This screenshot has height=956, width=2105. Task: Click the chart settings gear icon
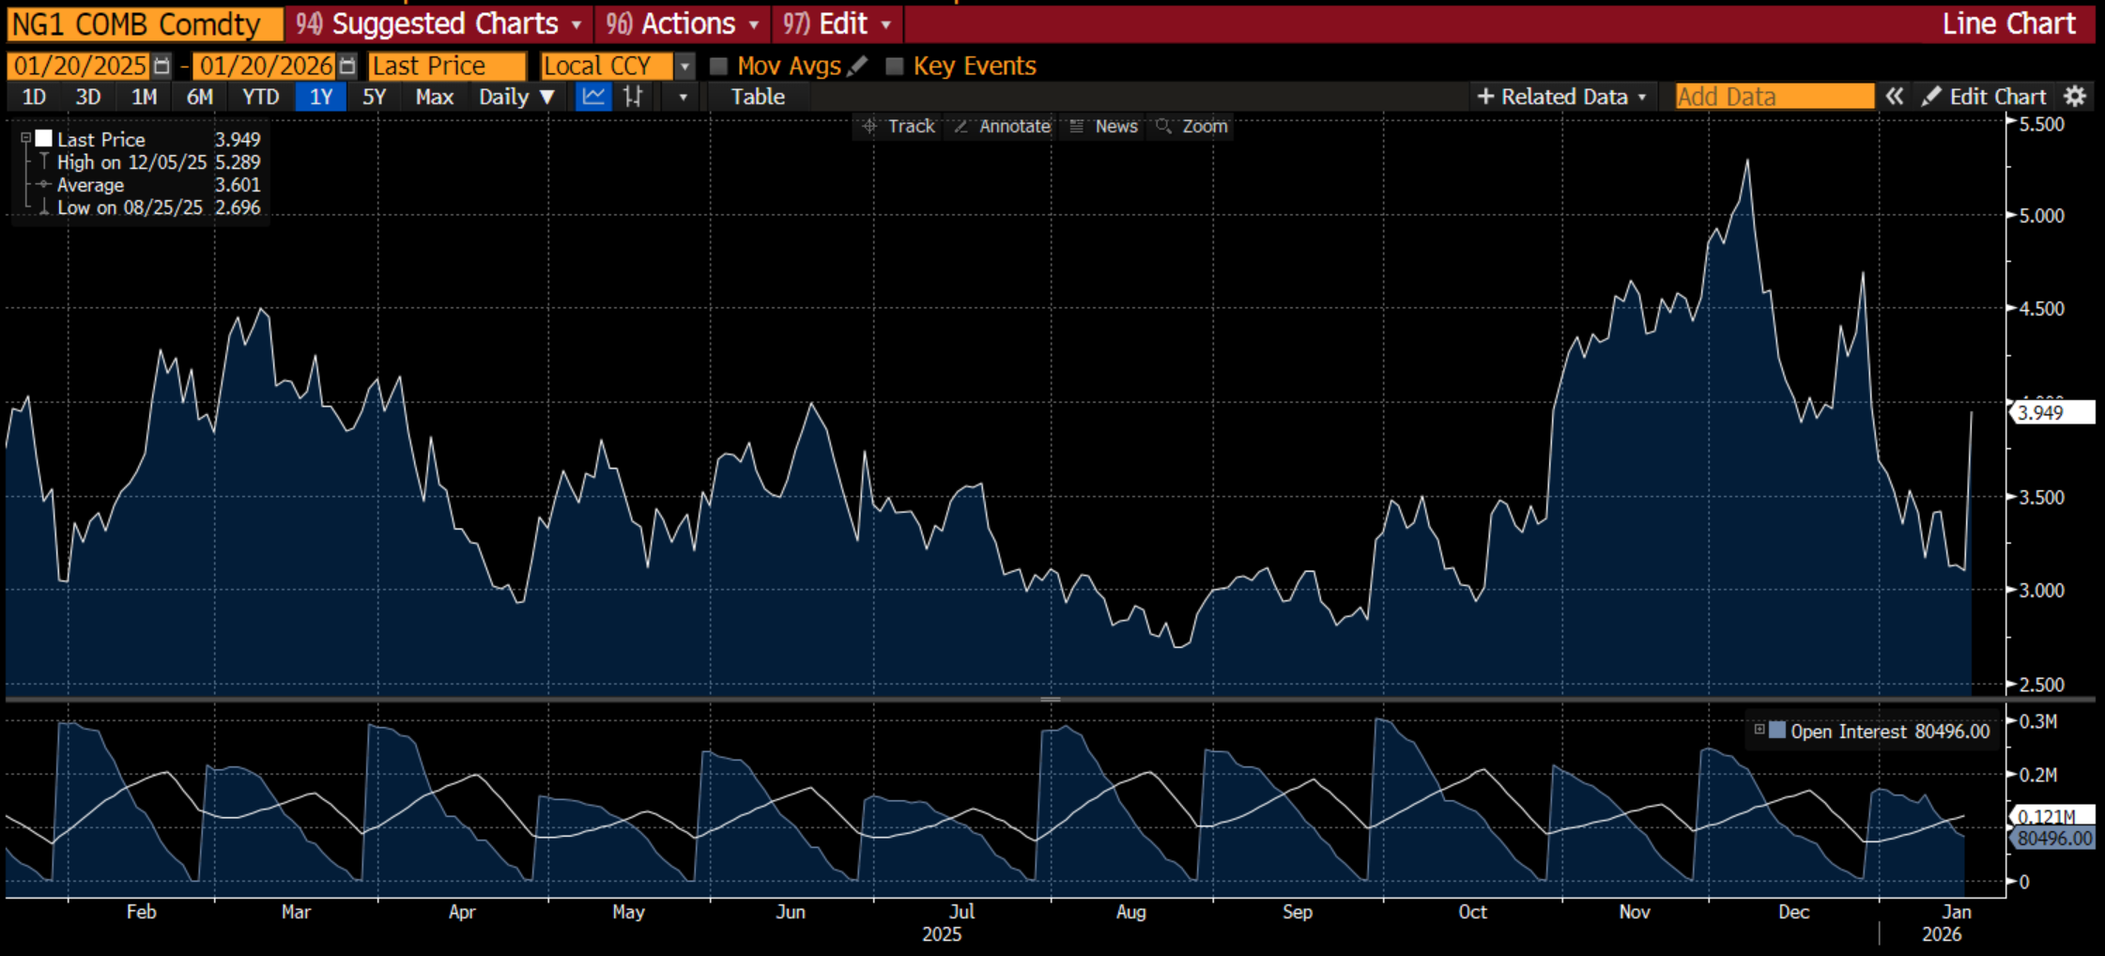click(x=2074, y=97)
